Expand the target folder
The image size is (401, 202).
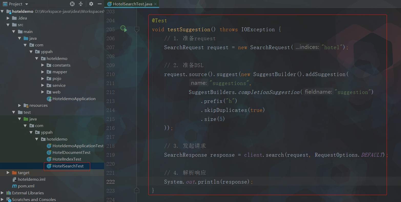coord(8,173)
